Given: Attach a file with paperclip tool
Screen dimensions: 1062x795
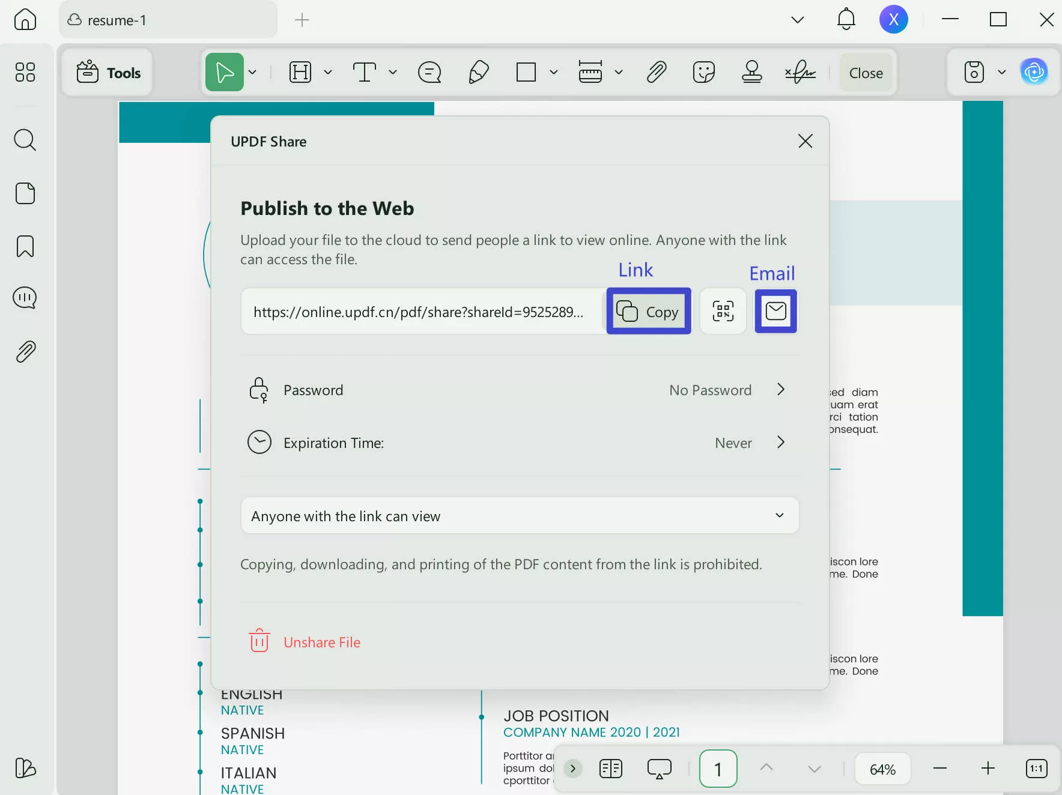Looking at the screenshot, I should pos(657,73).
